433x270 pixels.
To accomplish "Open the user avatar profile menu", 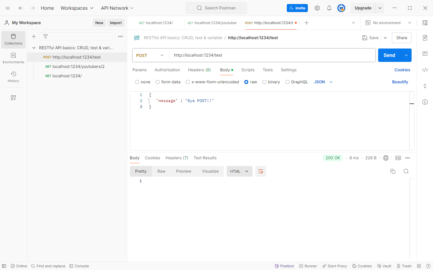I will [341, 8].
